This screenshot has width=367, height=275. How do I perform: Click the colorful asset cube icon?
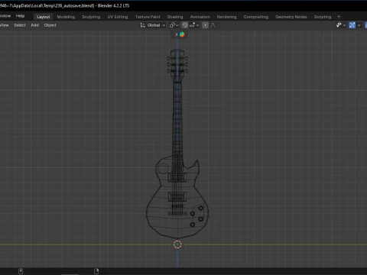(182, 34)
